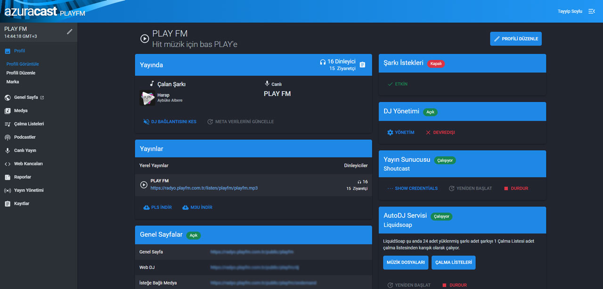Click the song title Harap
603x289 pixels.
[x=163, y=95]
